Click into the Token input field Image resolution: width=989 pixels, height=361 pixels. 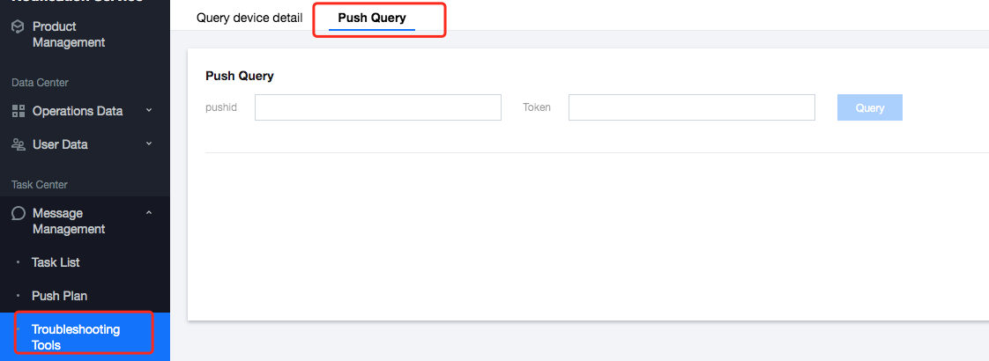coord(691,107)
